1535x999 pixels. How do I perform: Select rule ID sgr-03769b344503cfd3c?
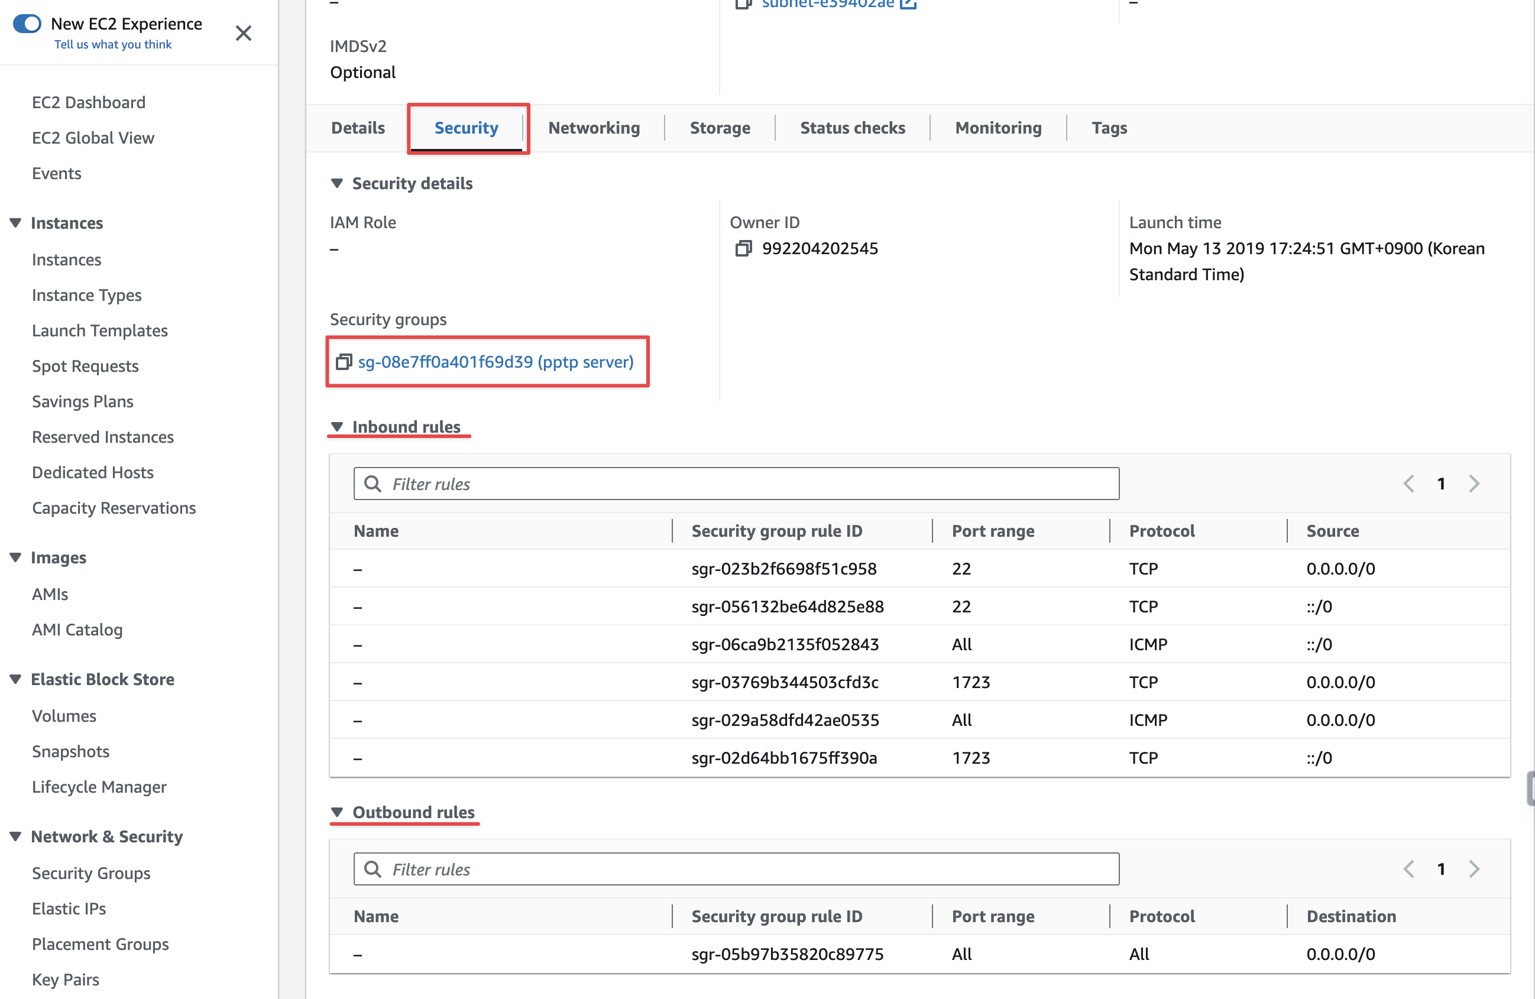click(785, 682)
